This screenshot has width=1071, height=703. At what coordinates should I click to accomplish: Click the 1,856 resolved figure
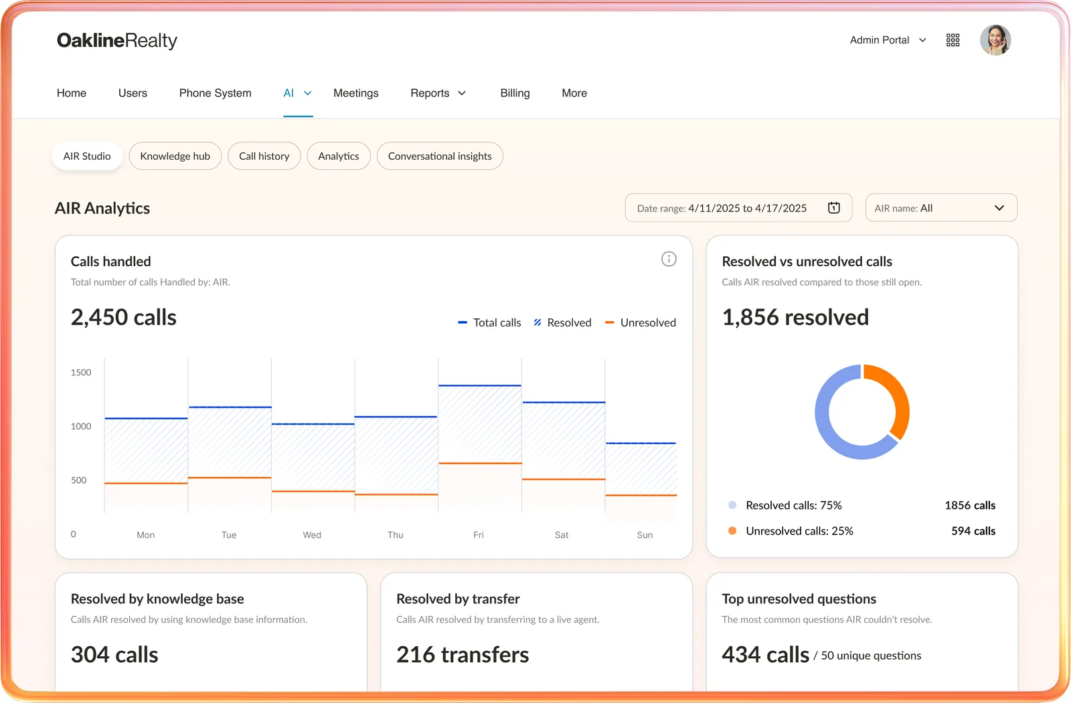click(x=795, y=318)
